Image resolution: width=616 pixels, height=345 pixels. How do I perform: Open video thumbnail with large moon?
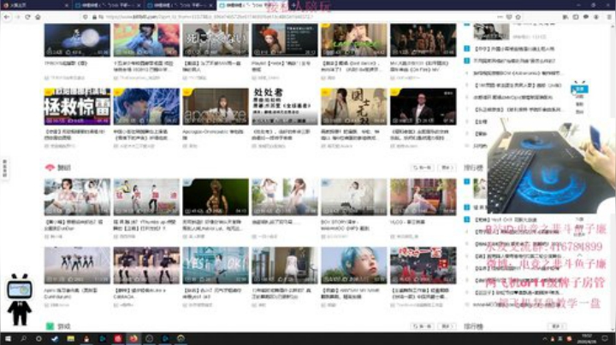point(77,40)
